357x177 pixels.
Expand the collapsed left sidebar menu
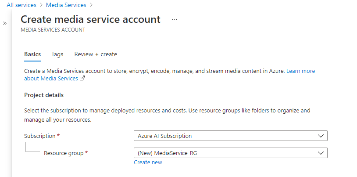click(x=5, y=23)
